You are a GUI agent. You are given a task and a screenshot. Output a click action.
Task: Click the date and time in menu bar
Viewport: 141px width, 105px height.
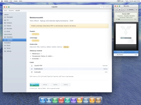pyautogui.click(x=135, y=1)
